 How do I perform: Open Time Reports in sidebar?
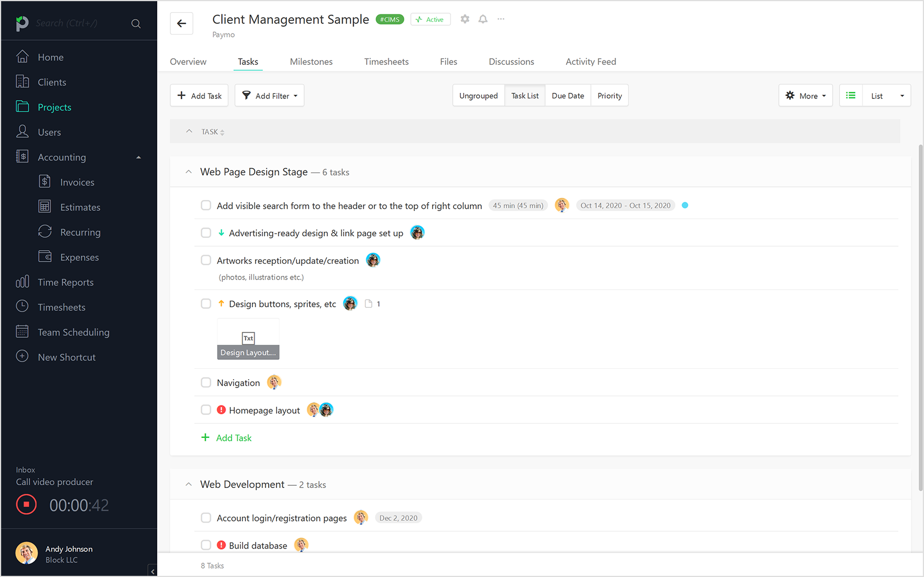(65, 282)
